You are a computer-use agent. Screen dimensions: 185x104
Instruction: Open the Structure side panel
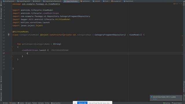[1, 79]
